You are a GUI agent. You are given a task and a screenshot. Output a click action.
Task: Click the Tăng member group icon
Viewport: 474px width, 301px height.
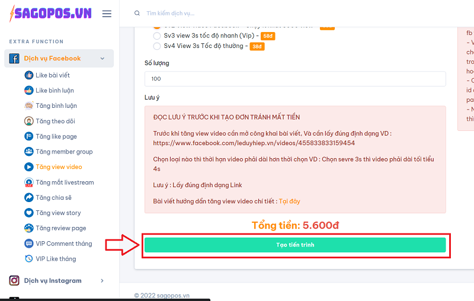[x=28, y=152]
